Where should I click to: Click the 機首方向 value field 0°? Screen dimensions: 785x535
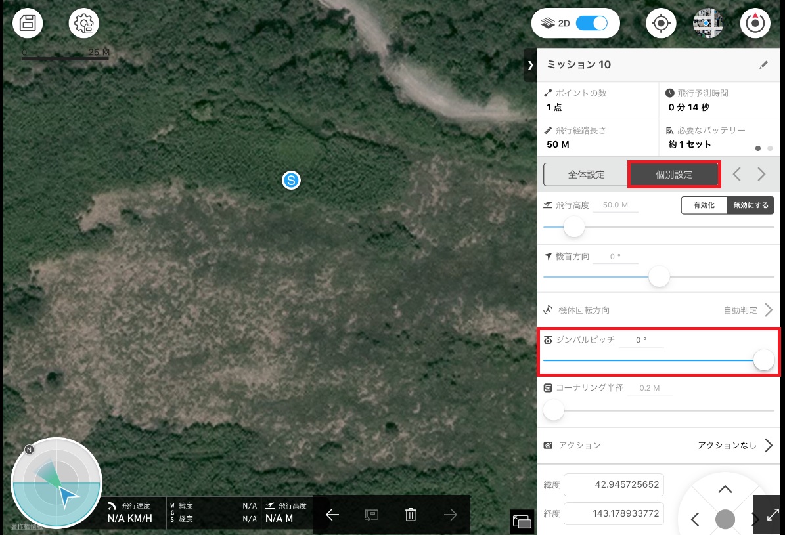tap(616, 257)
